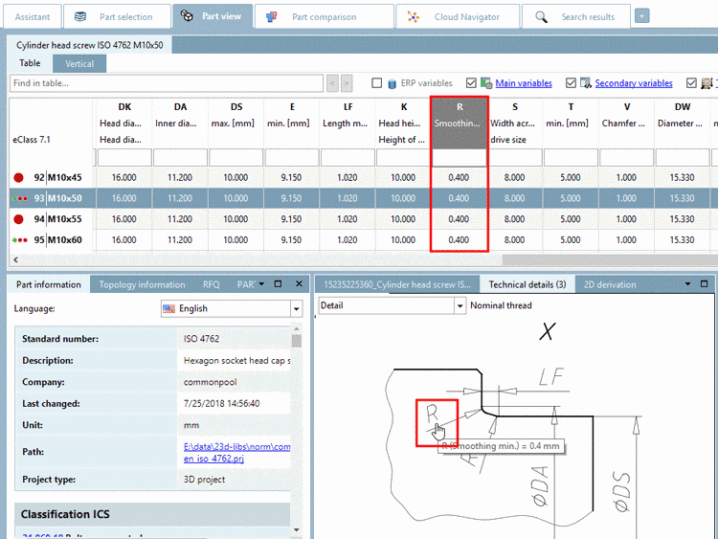Open Main variables link

click(524, 83)
